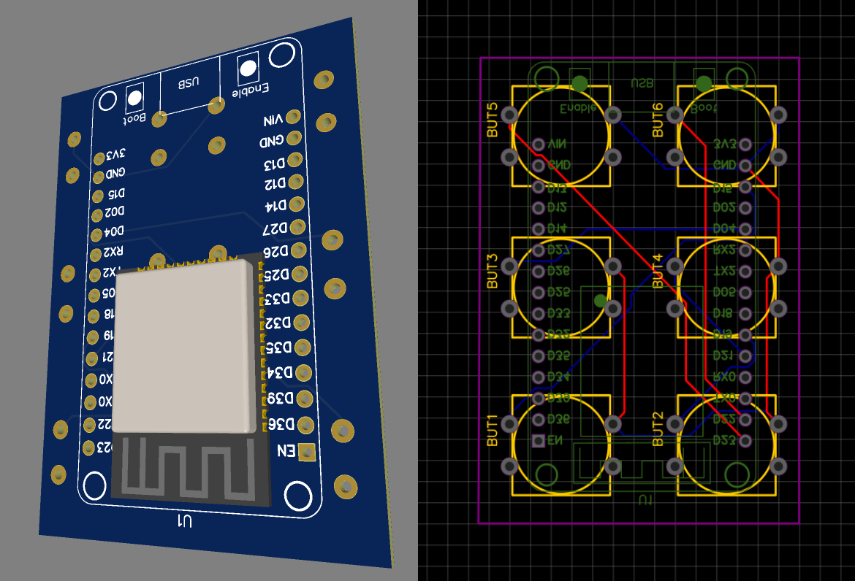This screenshot has width=855, height=581.
Task: Click the PCB antenna trace in 3D view
Action: coord(190,469)
